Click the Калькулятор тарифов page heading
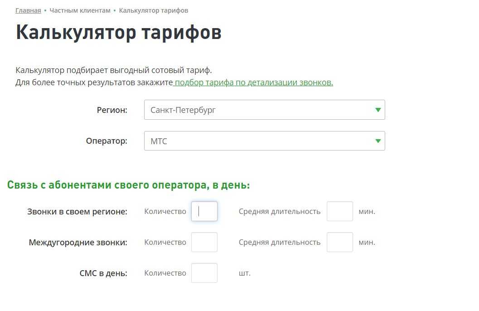 click(118, 33)
